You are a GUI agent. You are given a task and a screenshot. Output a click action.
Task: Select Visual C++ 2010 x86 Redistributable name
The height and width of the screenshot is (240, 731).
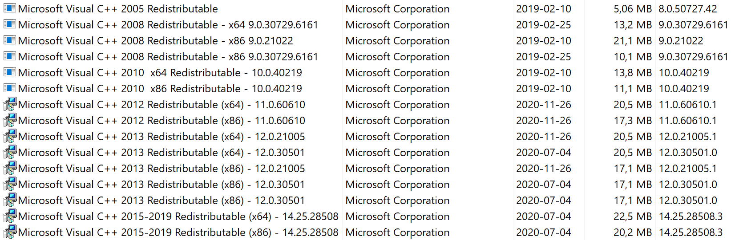160,89
